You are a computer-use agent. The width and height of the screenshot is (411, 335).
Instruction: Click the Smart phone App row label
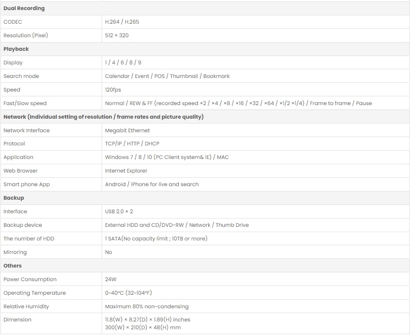click(x=27, y=184)
